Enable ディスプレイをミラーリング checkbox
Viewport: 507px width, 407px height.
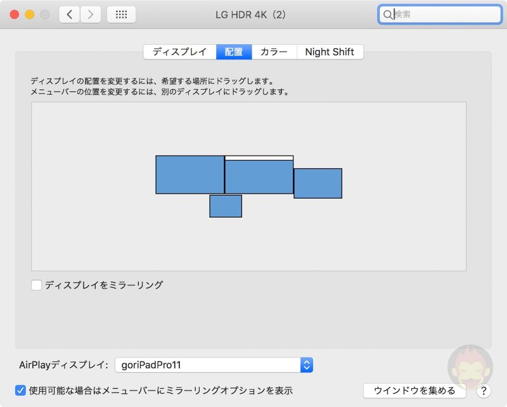point(37,285)
